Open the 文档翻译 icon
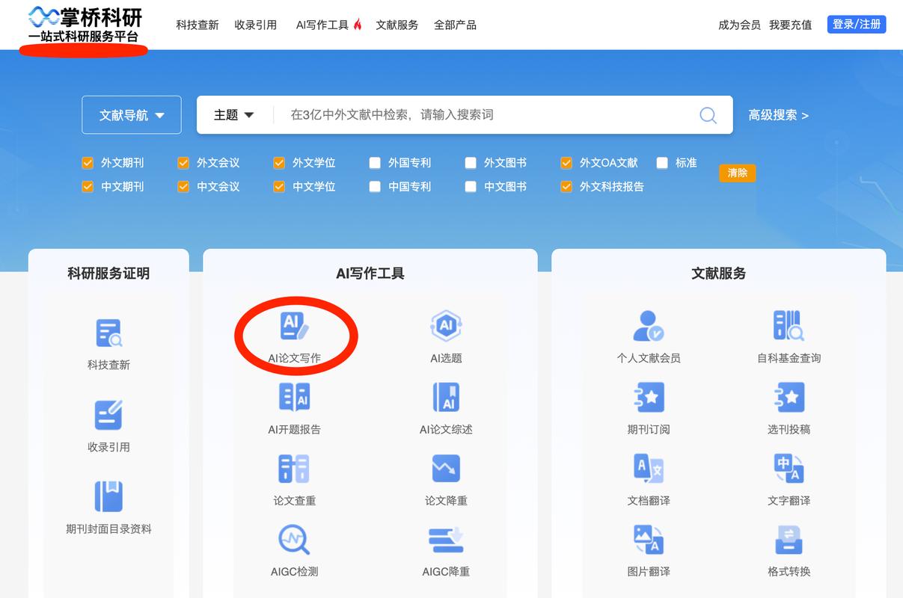The image size is (903, 598). (x=648, y=469)
